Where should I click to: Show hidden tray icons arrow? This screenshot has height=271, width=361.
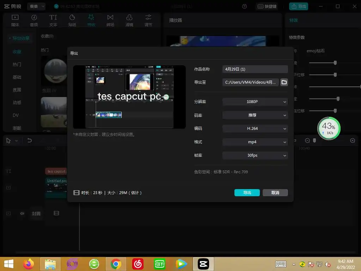[x=294, y=264]
